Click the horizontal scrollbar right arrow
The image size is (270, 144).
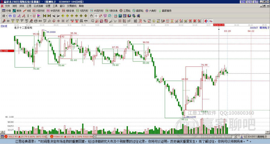(235, 137)
